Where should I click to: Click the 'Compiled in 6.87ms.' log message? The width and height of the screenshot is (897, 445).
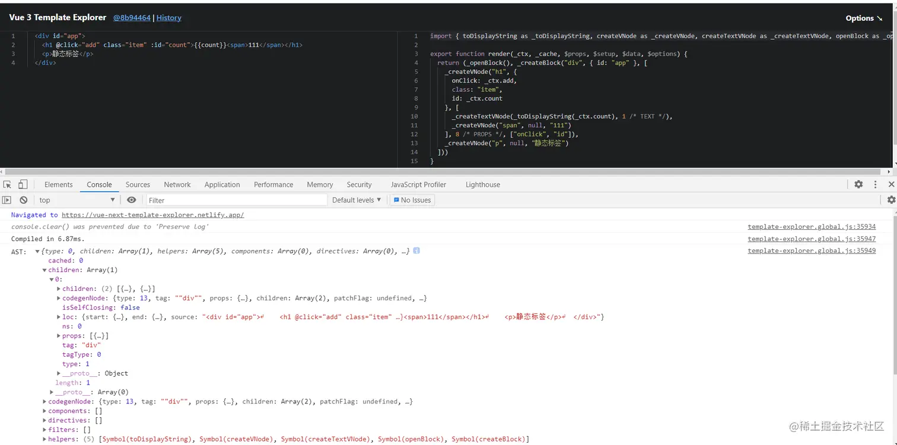pos(47,239)
